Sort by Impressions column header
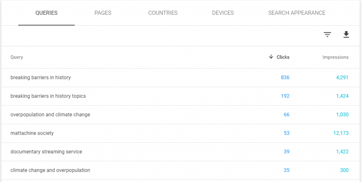Screen dimensions: 362x182 click(335, 57)
